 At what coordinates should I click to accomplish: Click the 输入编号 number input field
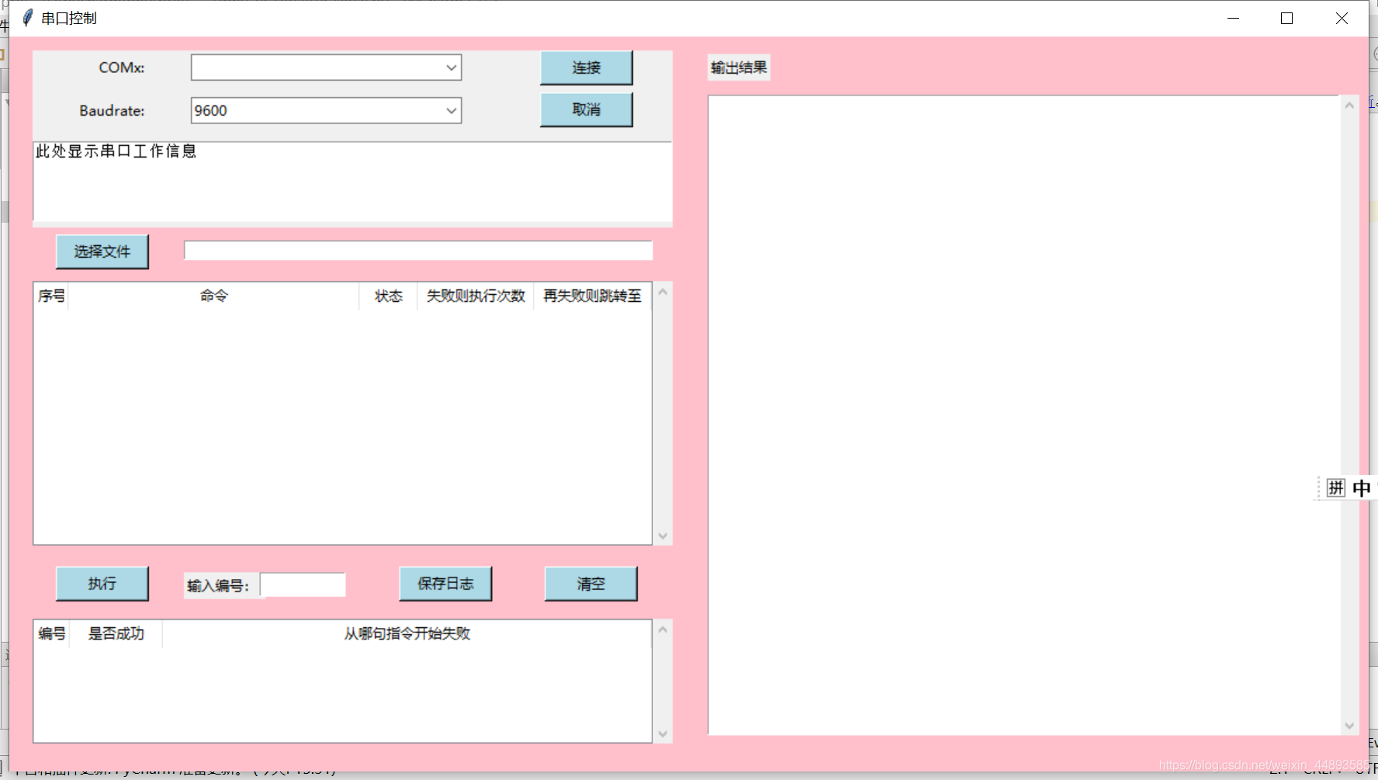point(303,584)
